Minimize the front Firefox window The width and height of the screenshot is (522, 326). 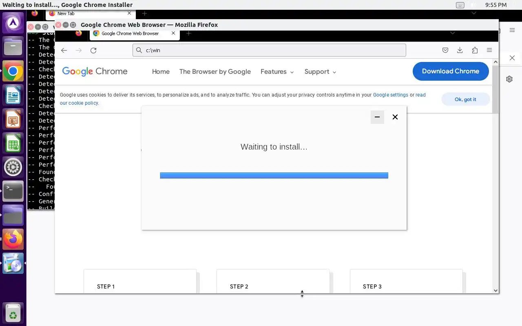click(x=66, y=25)
